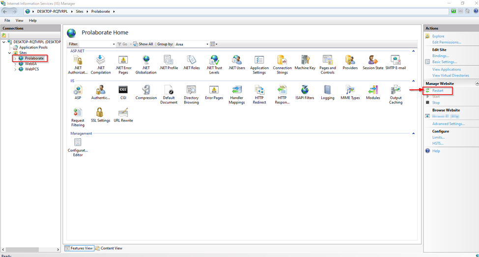Open HTTP Redirect feature
This screenshot has width=479, height=257.
[x=259, y=95]
